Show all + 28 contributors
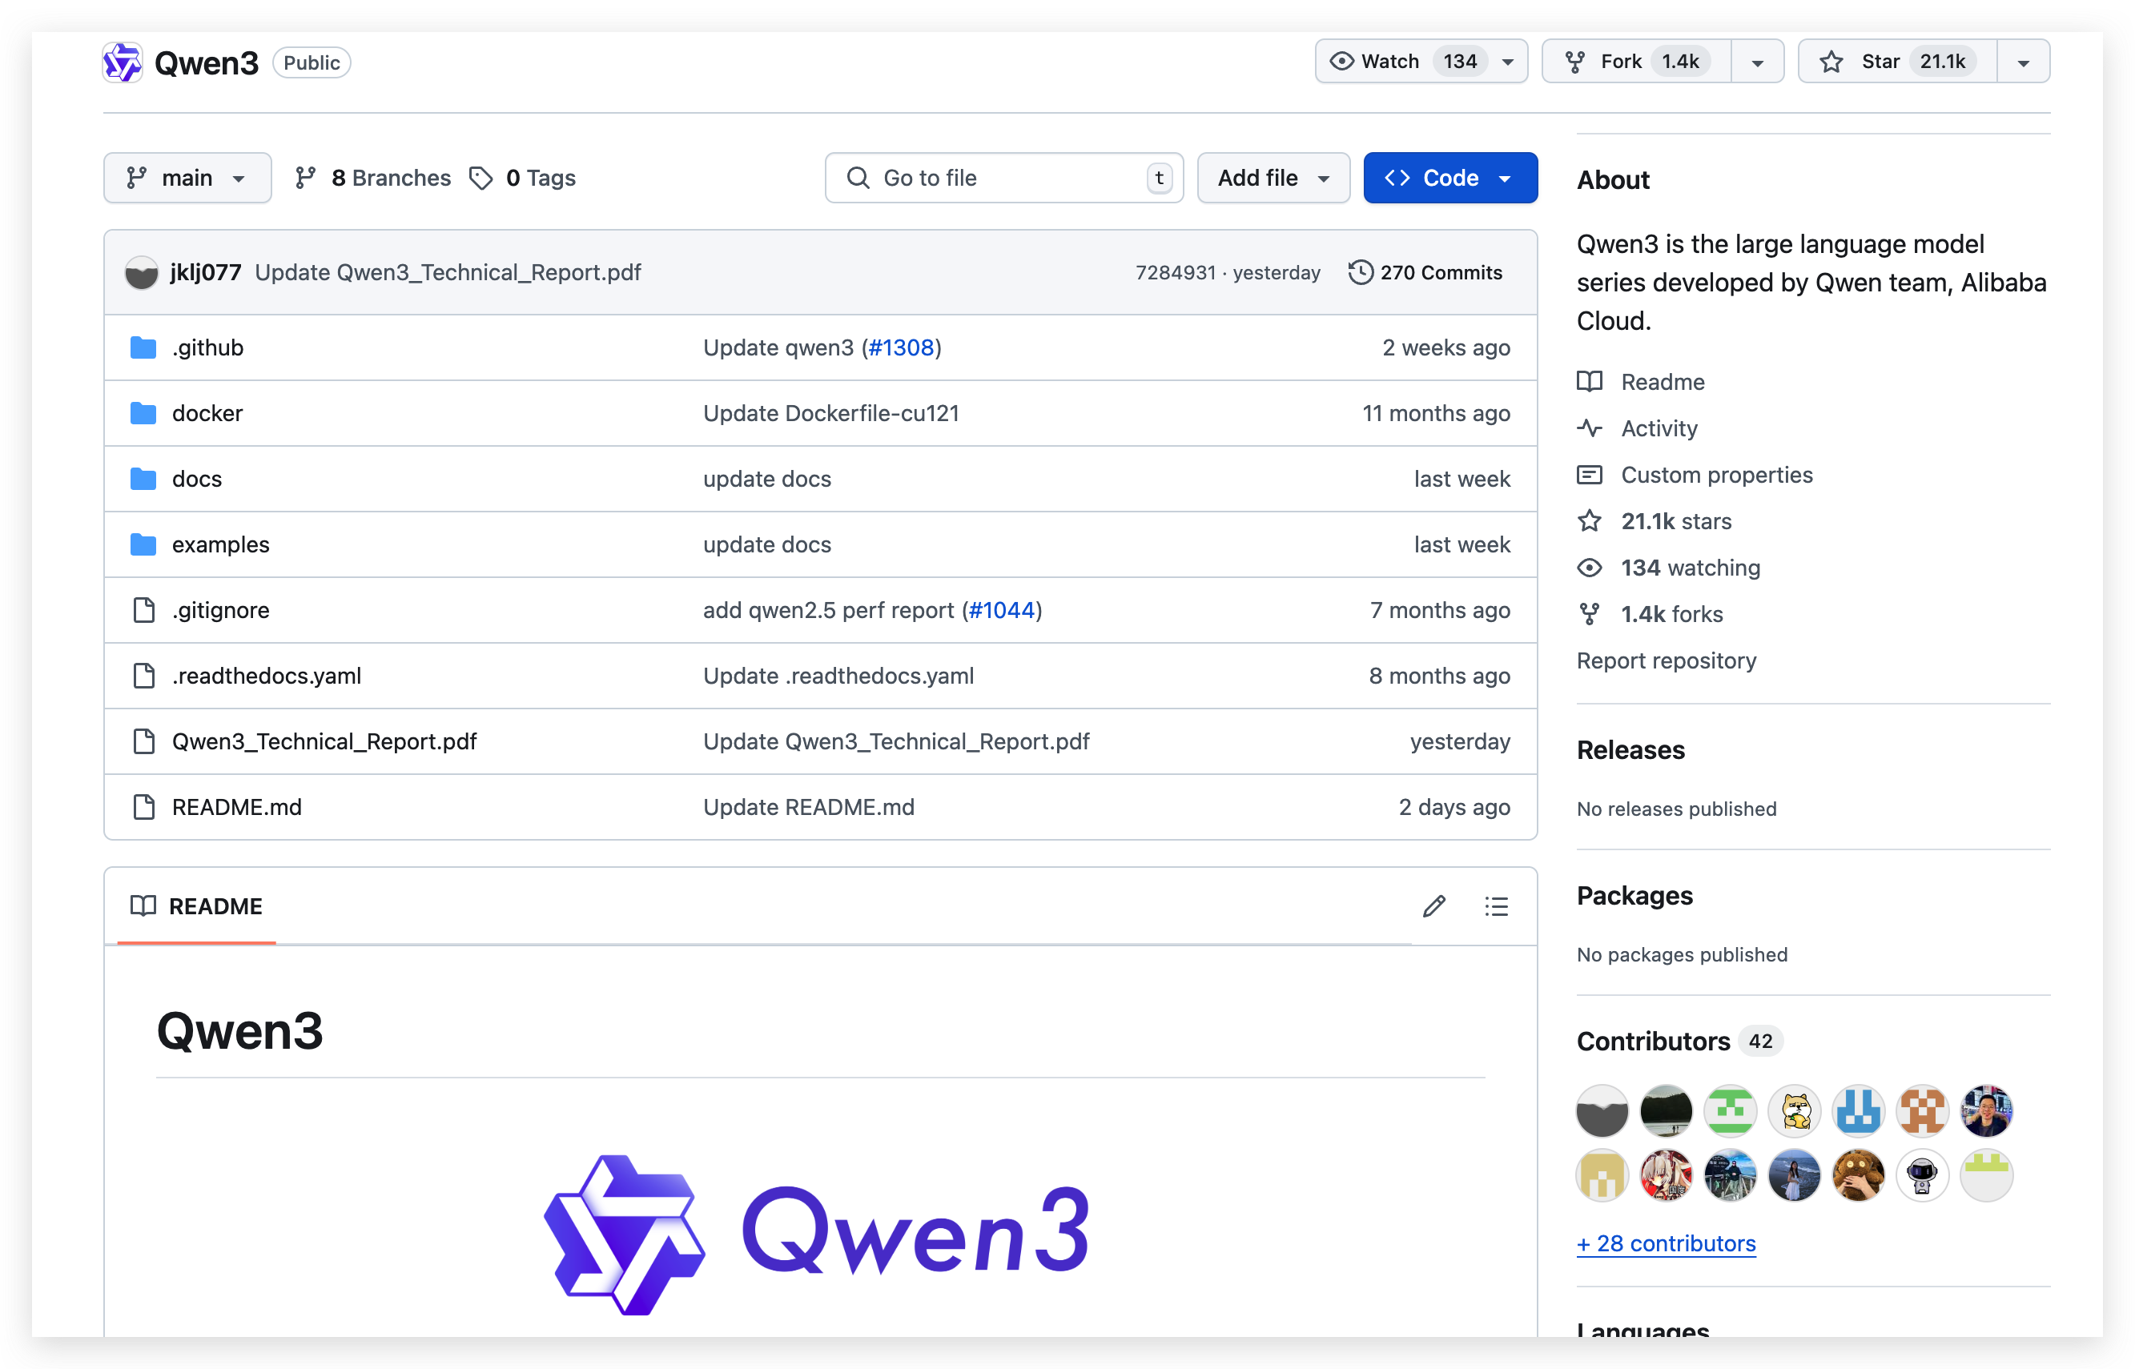This screenshot has height=1369, width=2135. click(x=1667, y=1243)
